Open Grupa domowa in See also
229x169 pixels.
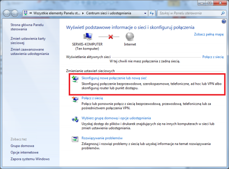point(22,146)
